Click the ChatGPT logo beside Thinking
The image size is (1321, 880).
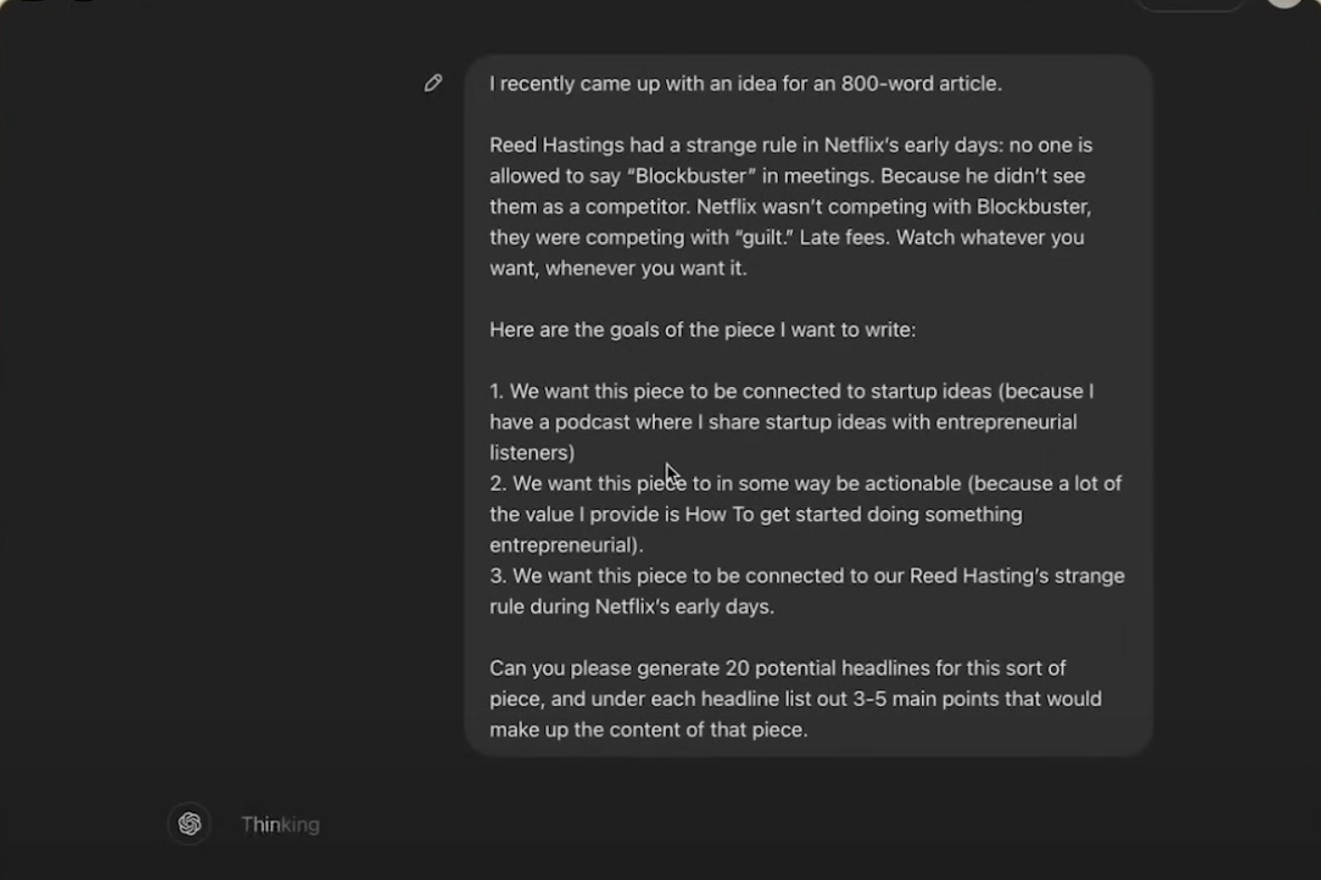[x=190, y=823]
